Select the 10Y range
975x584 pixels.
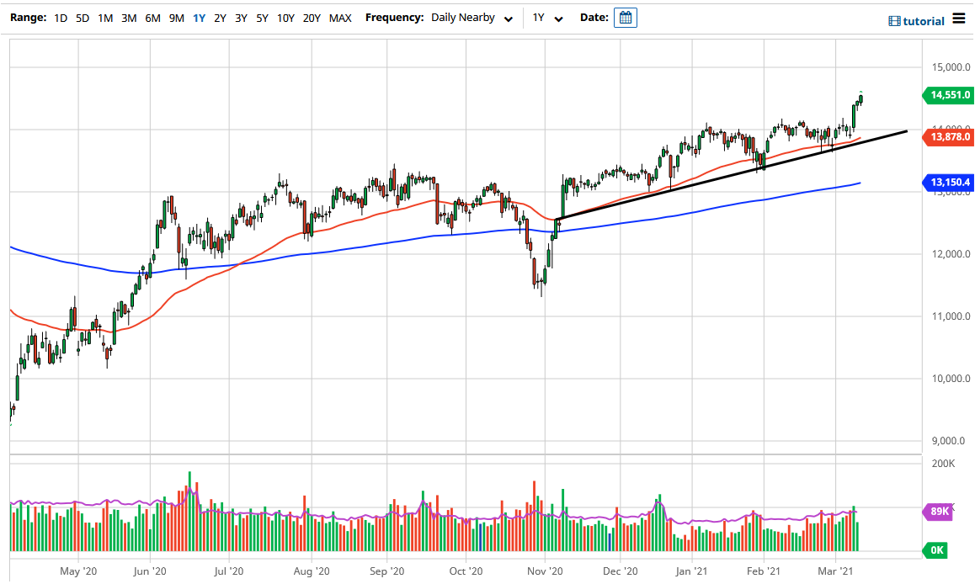tap(285, 17)
